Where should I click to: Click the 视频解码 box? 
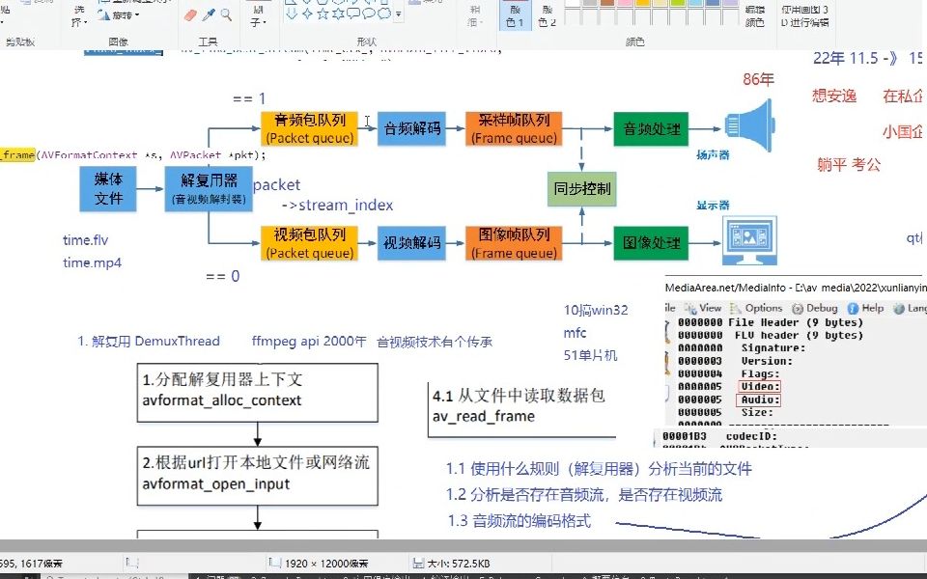pos(411,243)
